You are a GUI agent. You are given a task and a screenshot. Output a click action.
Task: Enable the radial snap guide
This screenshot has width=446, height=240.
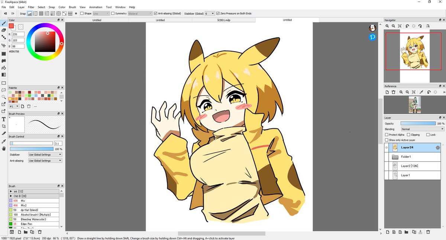[53, 13]
